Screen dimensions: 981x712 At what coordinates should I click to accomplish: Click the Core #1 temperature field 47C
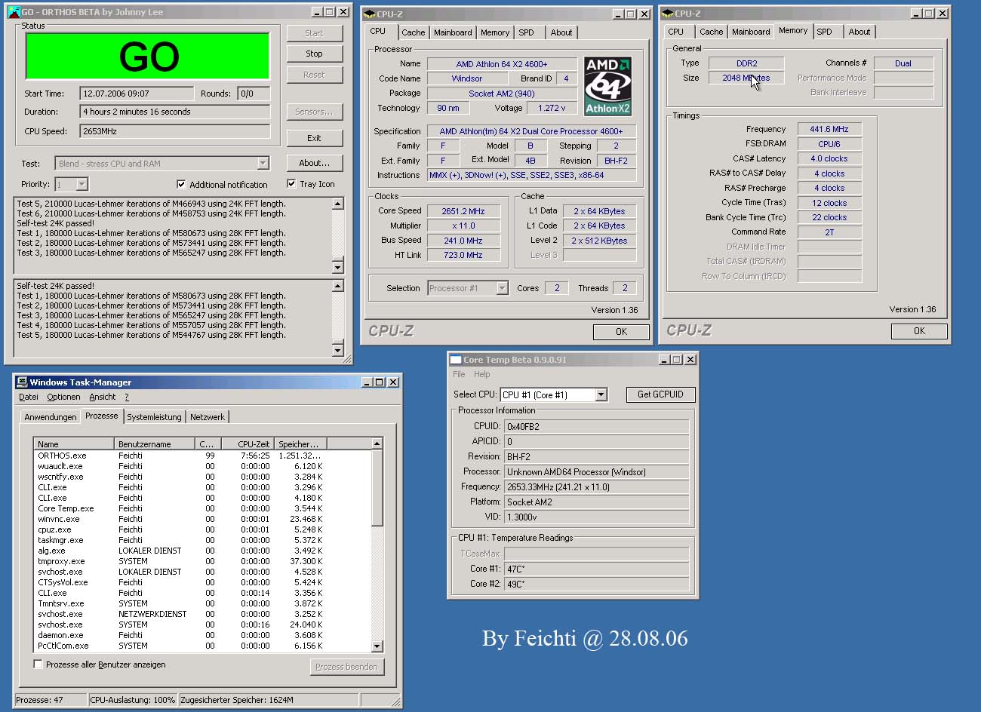point(596,569)
